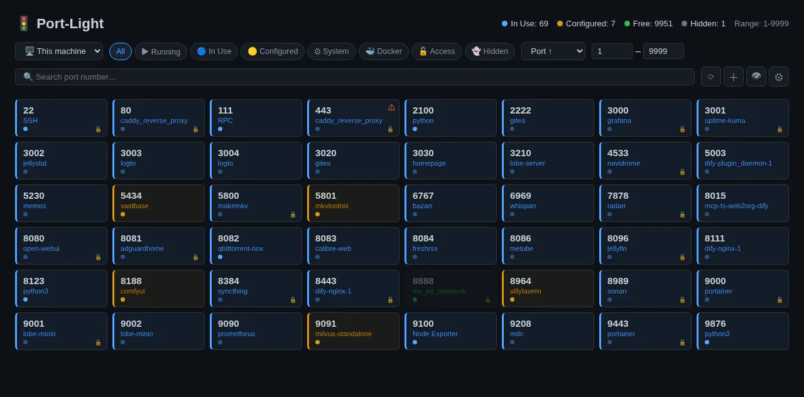Image resolution: width=804 pixels, height=397 pixels.
Task: Show only Configured ports
Action: [273, 51]
